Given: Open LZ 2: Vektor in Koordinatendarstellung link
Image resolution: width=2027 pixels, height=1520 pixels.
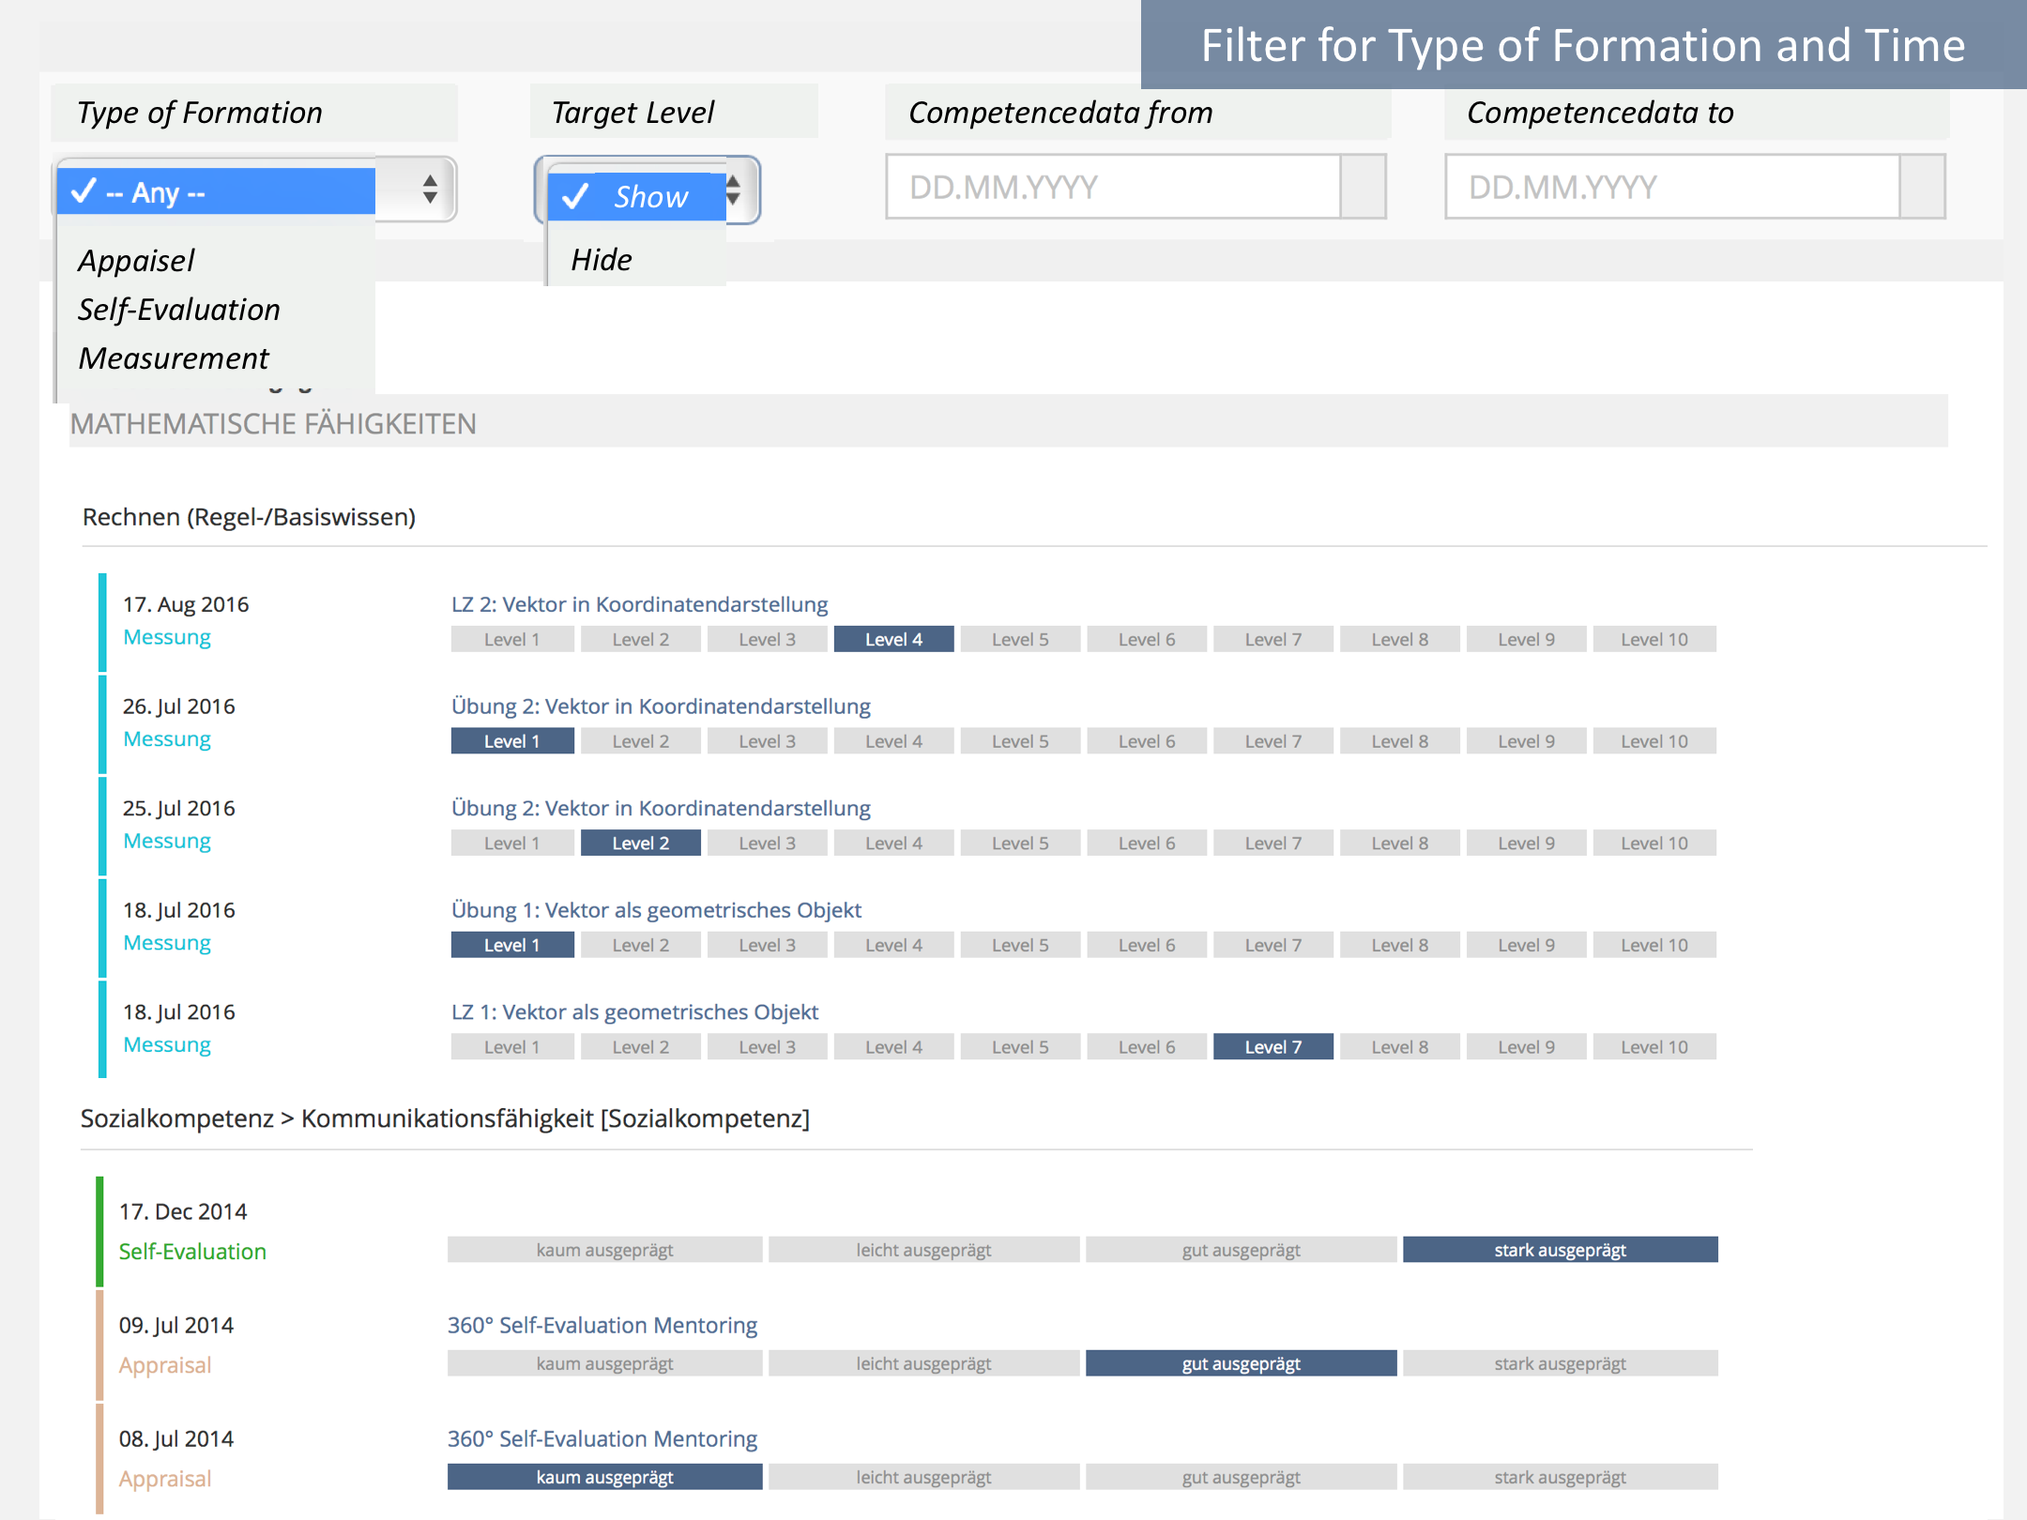Looking at the screenshot, I should click(x=640, y=604).
